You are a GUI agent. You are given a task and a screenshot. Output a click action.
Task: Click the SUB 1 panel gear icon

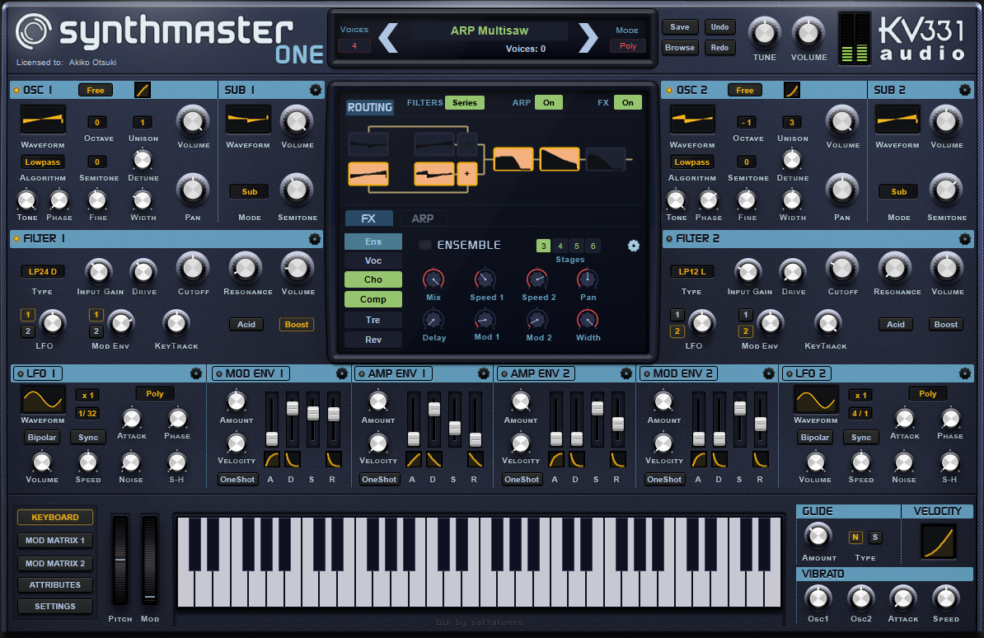tap(316, 90)
